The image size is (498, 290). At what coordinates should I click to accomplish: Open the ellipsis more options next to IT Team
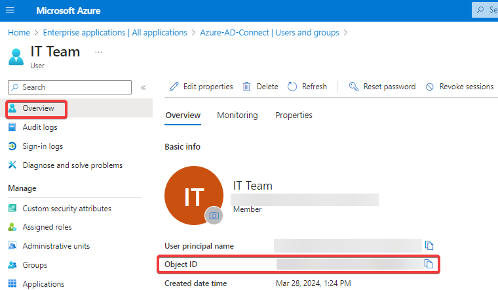click(98, 52)
